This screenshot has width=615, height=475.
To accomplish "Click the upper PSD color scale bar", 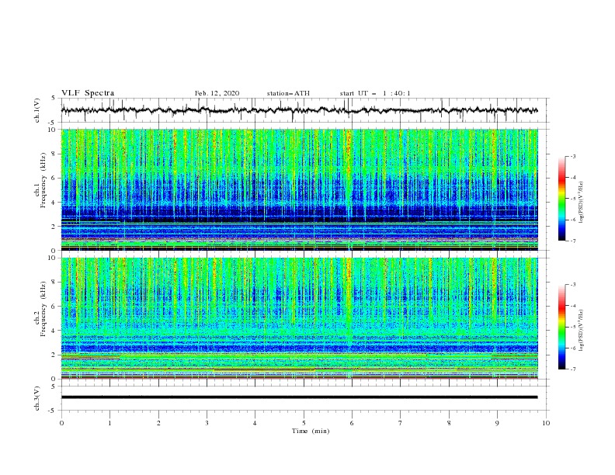I will tap(561, 199).
